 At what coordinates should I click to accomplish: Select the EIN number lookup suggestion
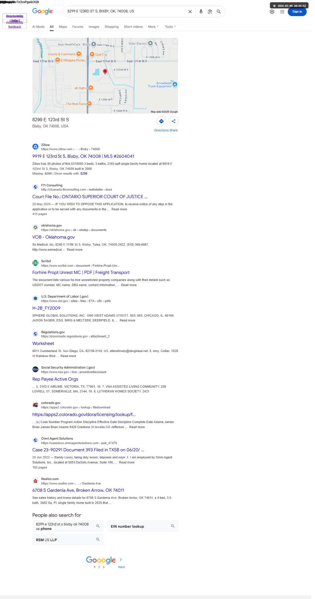pyautogui.click(x=143, y=526)
